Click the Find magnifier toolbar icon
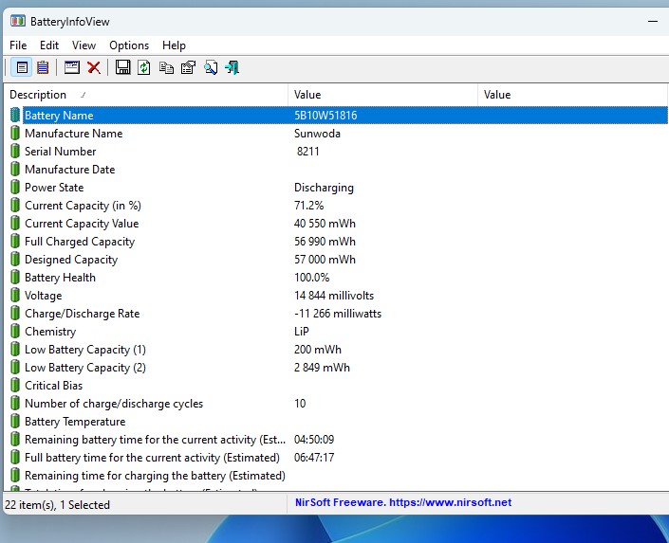 pos(210,67)
